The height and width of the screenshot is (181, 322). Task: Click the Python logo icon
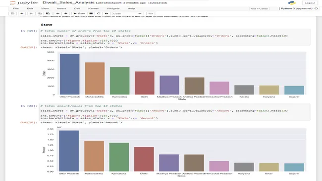[x=292, y=2]
